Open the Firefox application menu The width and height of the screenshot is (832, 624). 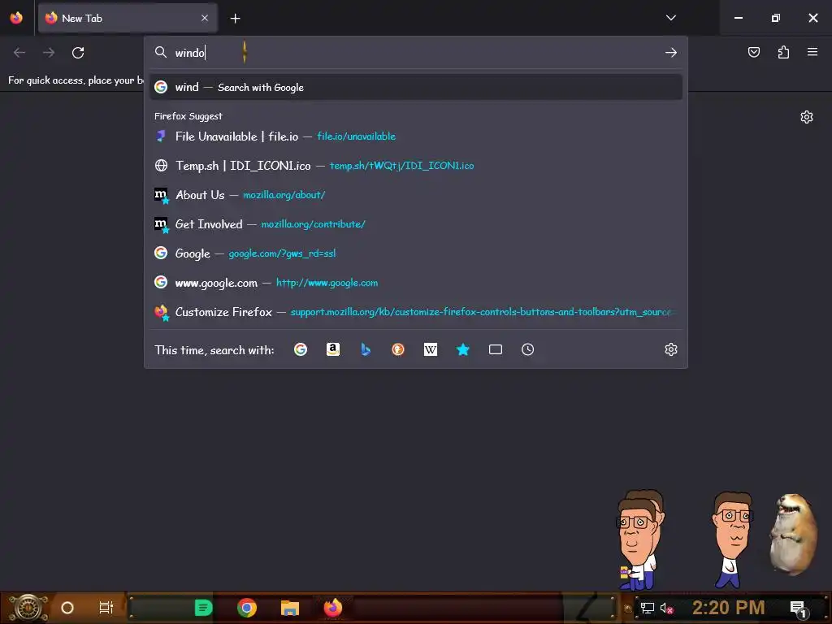(812, 52)
